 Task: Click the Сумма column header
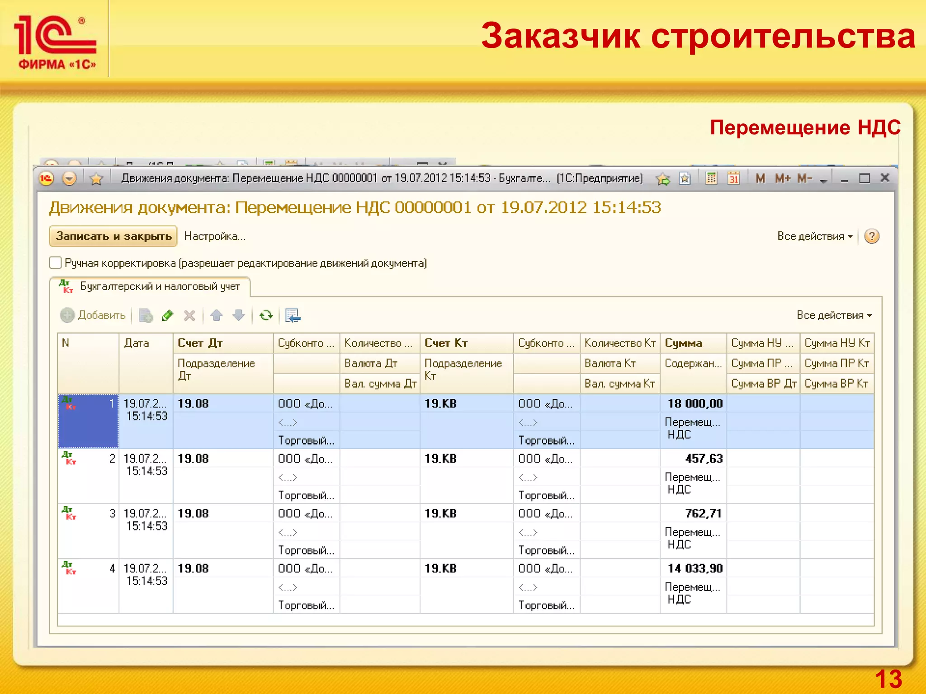point(683,343)
